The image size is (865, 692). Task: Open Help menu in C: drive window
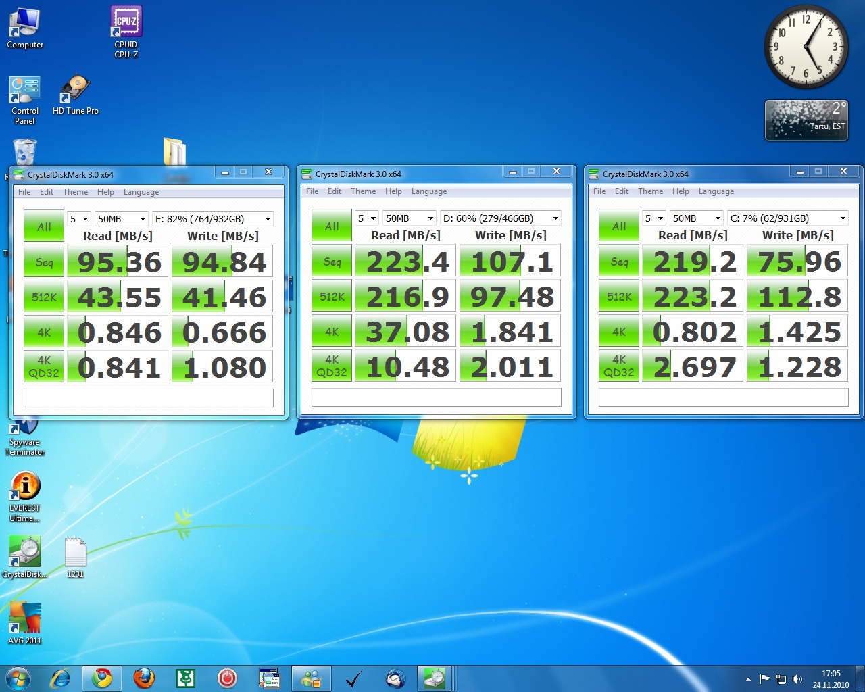click(681, 191)
